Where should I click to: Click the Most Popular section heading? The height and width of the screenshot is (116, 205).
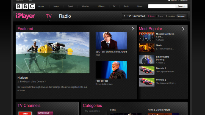click(x=151, y=29)
